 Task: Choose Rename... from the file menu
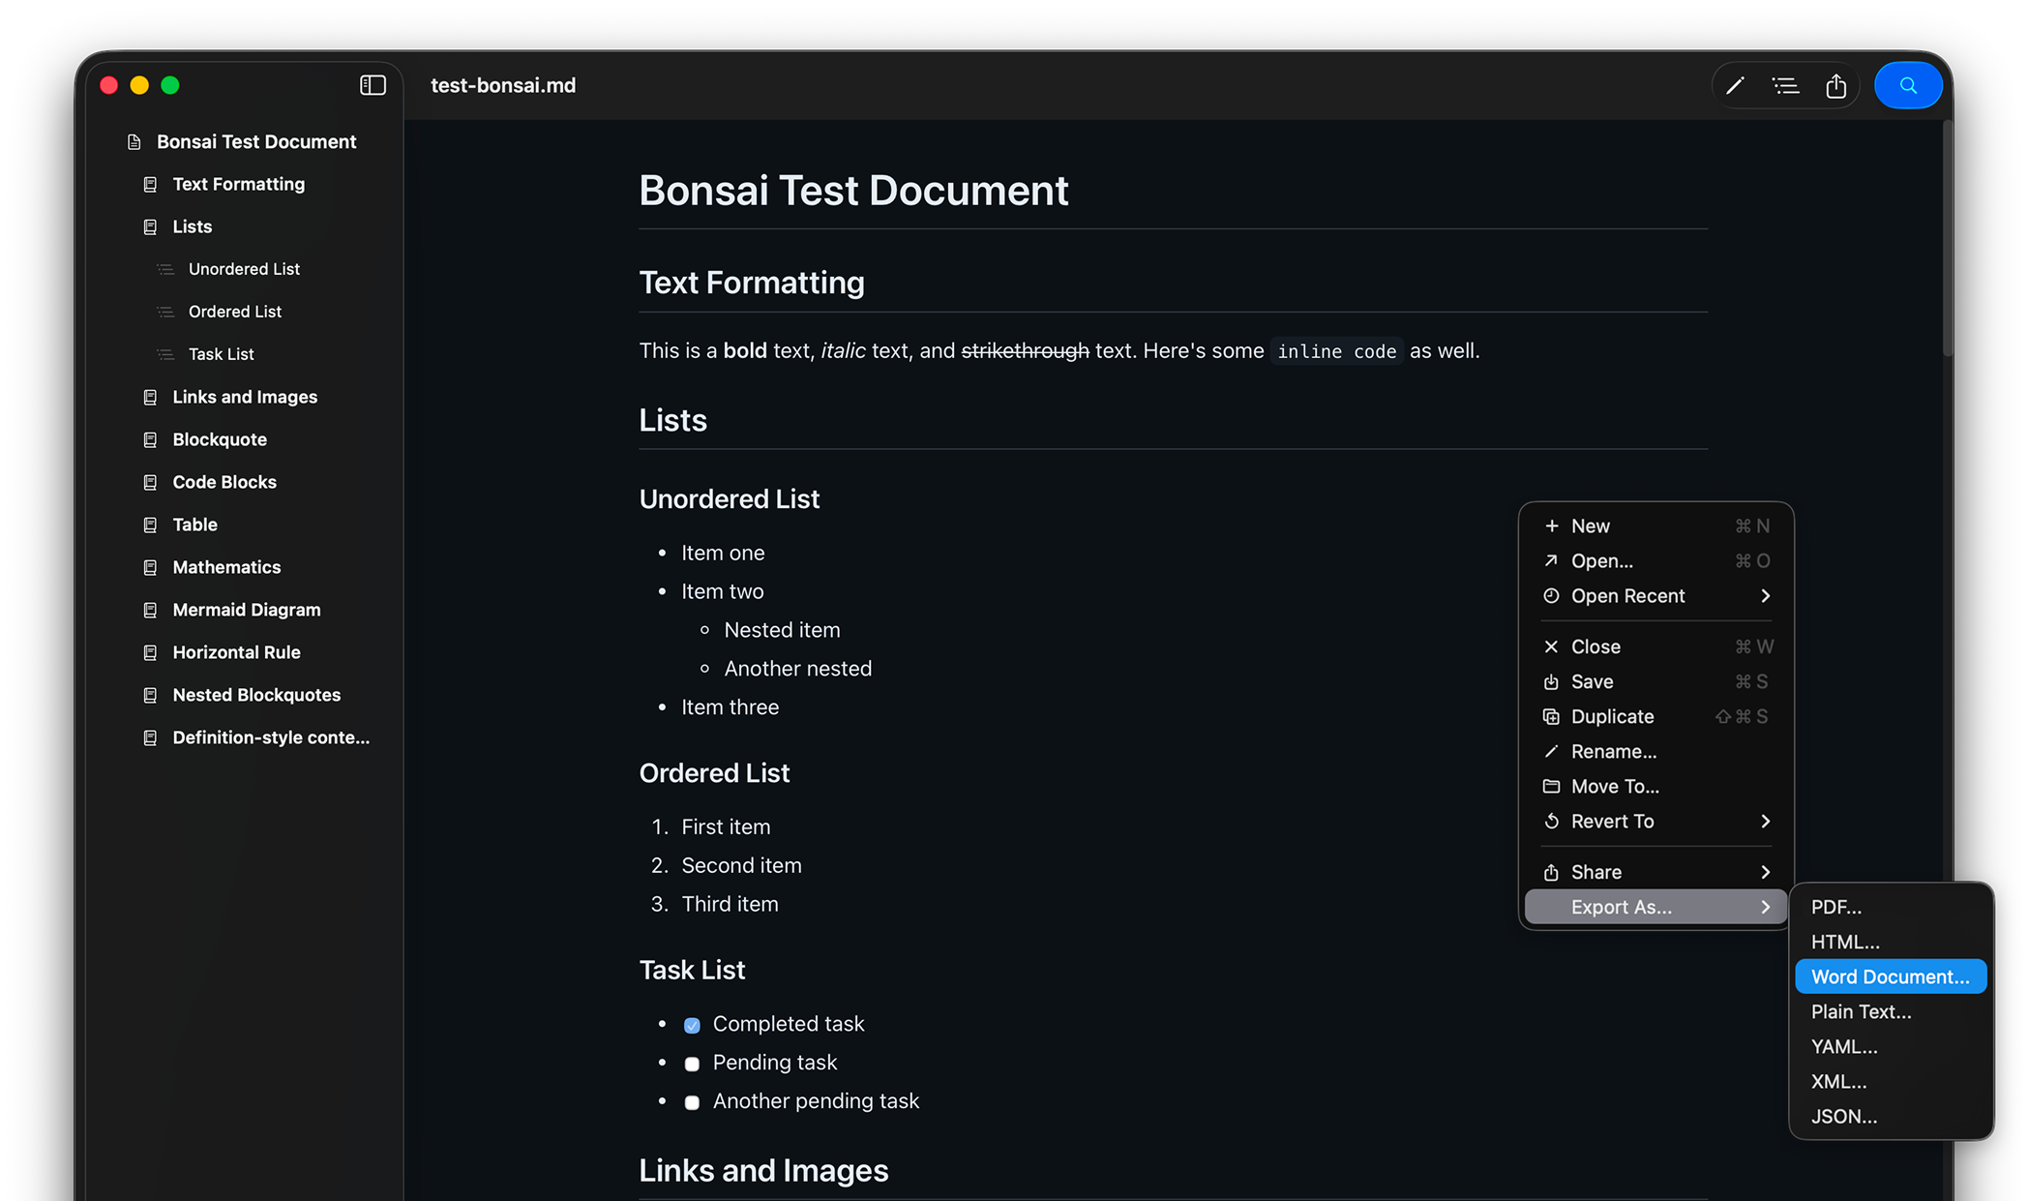pyautogui.click(x=1655, y=751)
